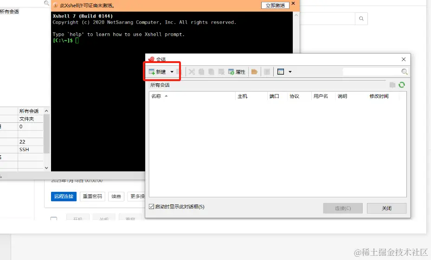The width and height of the screenshot is (431, 260).
Task: Toggle the checkbox left of 开机 on webpage
Action: pyautogui.click(x=54, y=219)
